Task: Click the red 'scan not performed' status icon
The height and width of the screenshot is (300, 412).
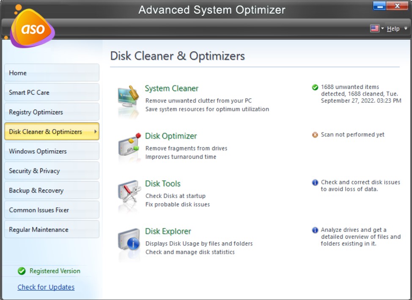Action: pos(315,135)
